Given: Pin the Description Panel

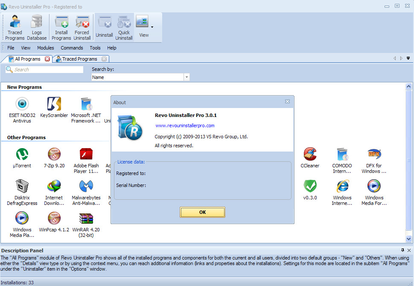Looking at the screenshot, I should tap(402, 250).
